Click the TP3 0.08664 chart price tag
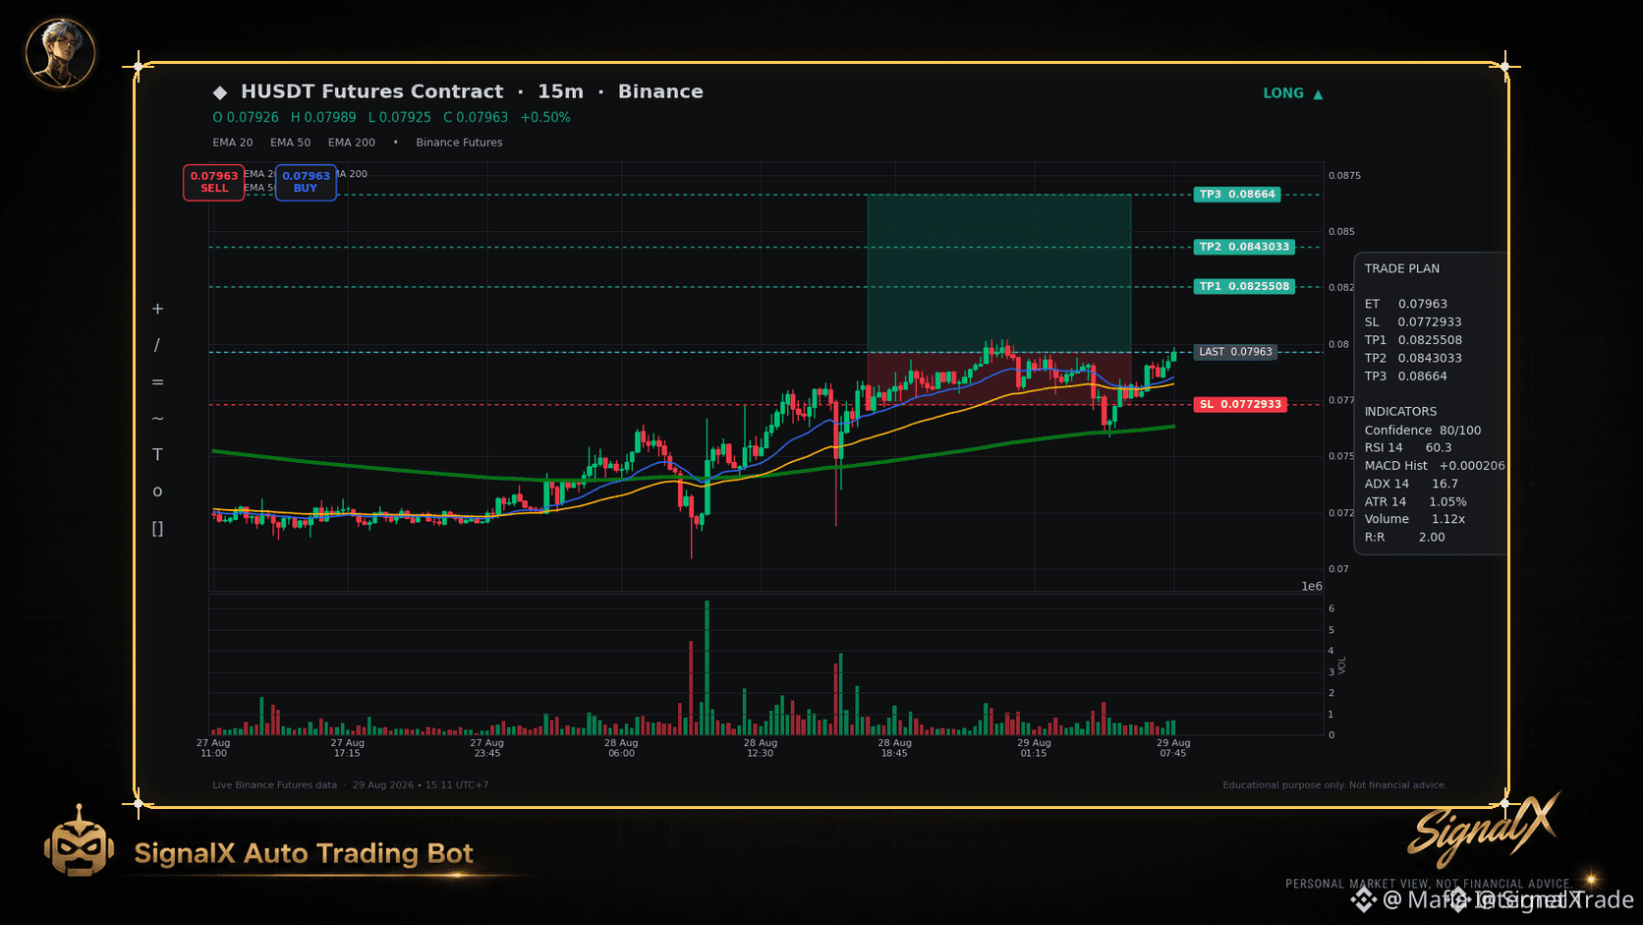 1237,195
